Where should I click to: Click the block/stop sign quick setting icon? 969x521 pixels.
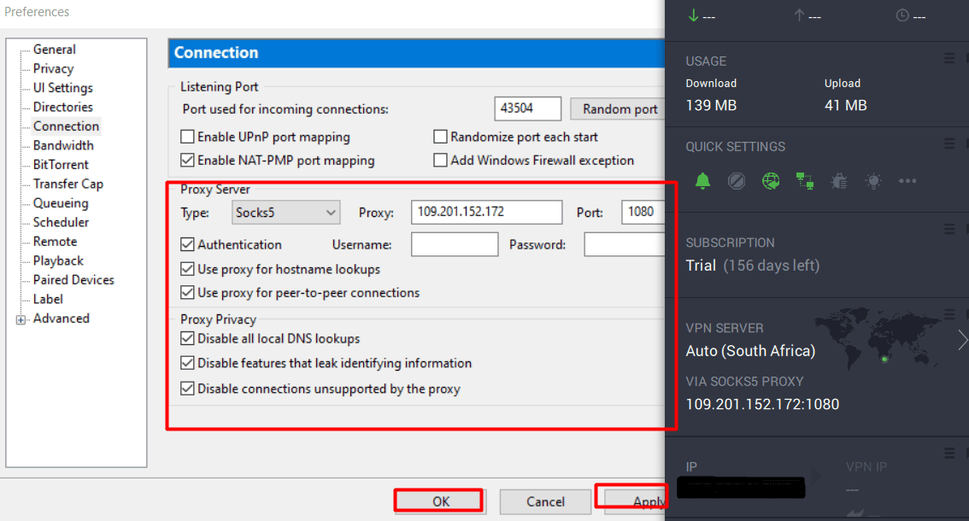(737, 180)
